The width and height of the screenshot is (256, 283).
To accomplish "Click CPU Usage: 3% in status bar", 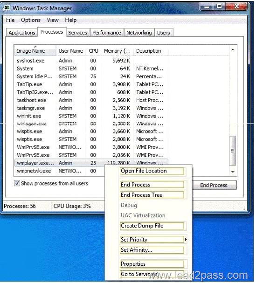I will point(72,206).
